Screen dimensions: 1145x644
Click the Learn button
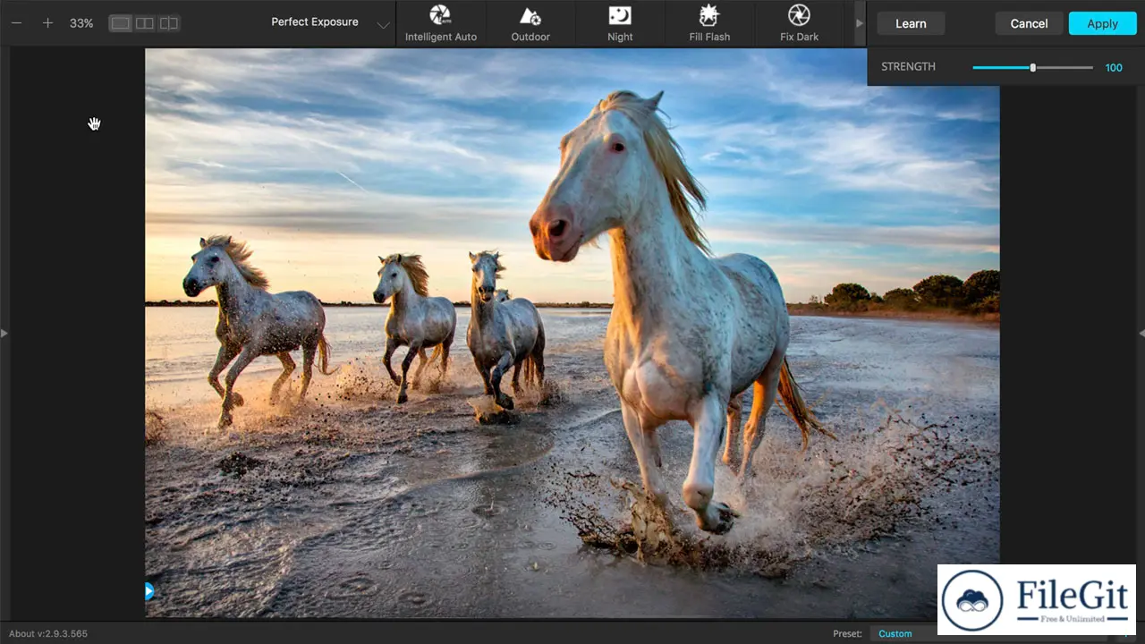point(911,23)
